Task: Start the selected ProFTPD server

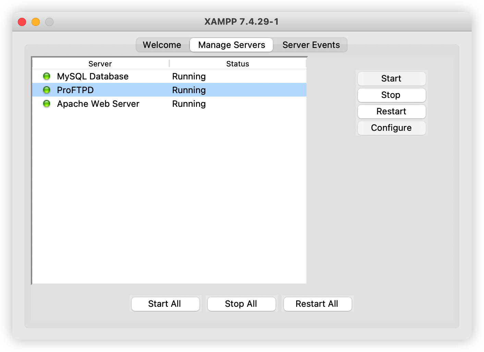Action: point(391,78)
